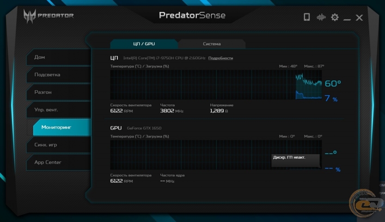Click the GPU fan speed 6122 RPM
385x222 pixels.
tap(121, 181)
